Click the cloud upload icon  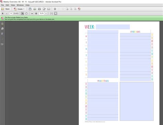35,9
